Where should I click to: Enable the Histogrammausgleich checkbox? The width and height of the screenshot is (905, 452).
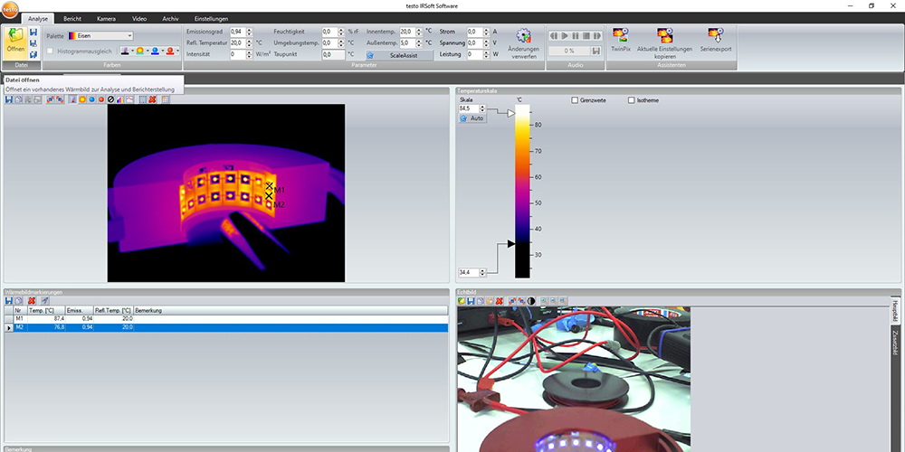[x=50, y=52]
